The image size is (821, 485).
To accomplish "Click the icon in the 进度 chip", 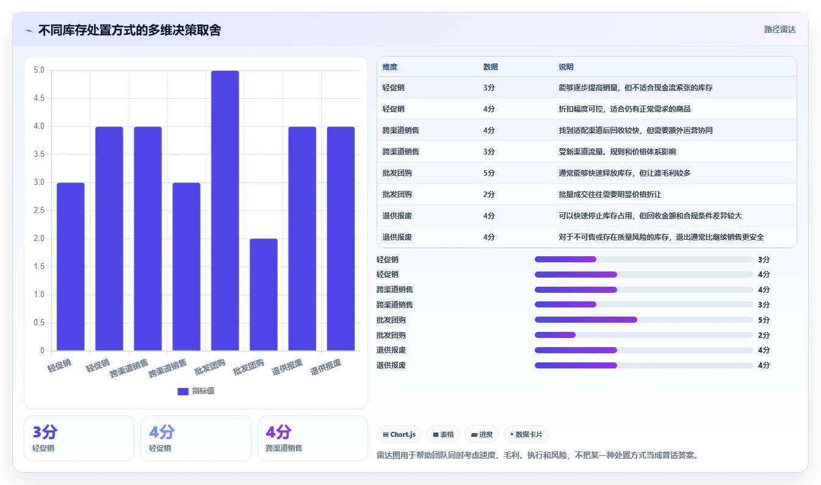I will tap(474, 434).
